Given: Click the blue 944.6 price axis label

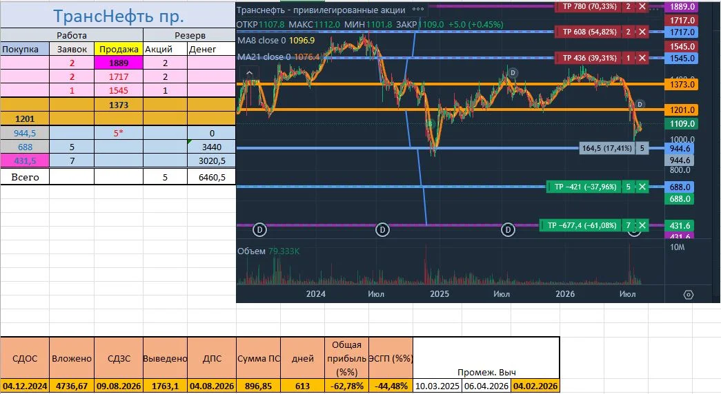Looking at the screenshot, I should point(680,148).
